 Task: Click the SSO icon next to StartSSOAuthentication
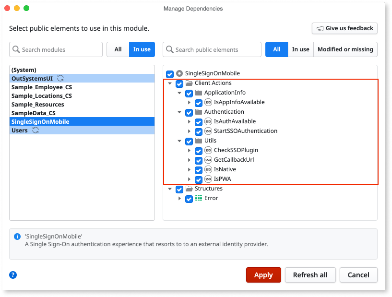208,131
